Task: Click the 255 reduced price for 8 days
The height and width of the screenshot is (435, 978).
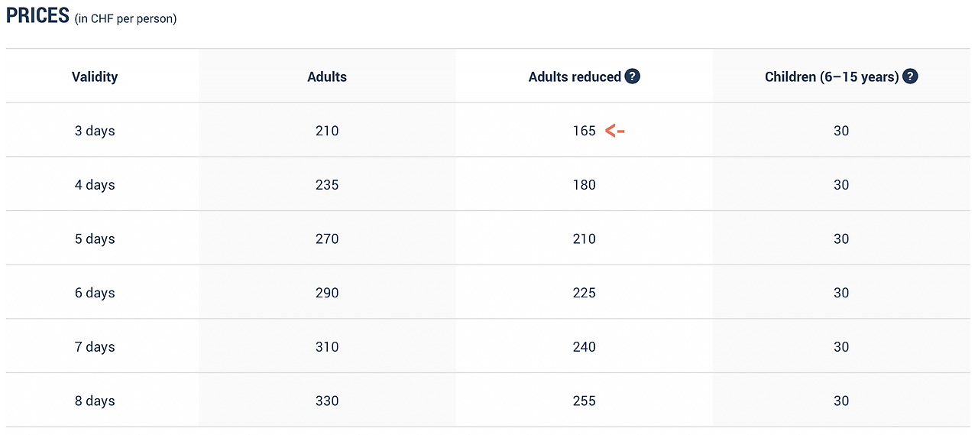Action: tap(584, 401)
